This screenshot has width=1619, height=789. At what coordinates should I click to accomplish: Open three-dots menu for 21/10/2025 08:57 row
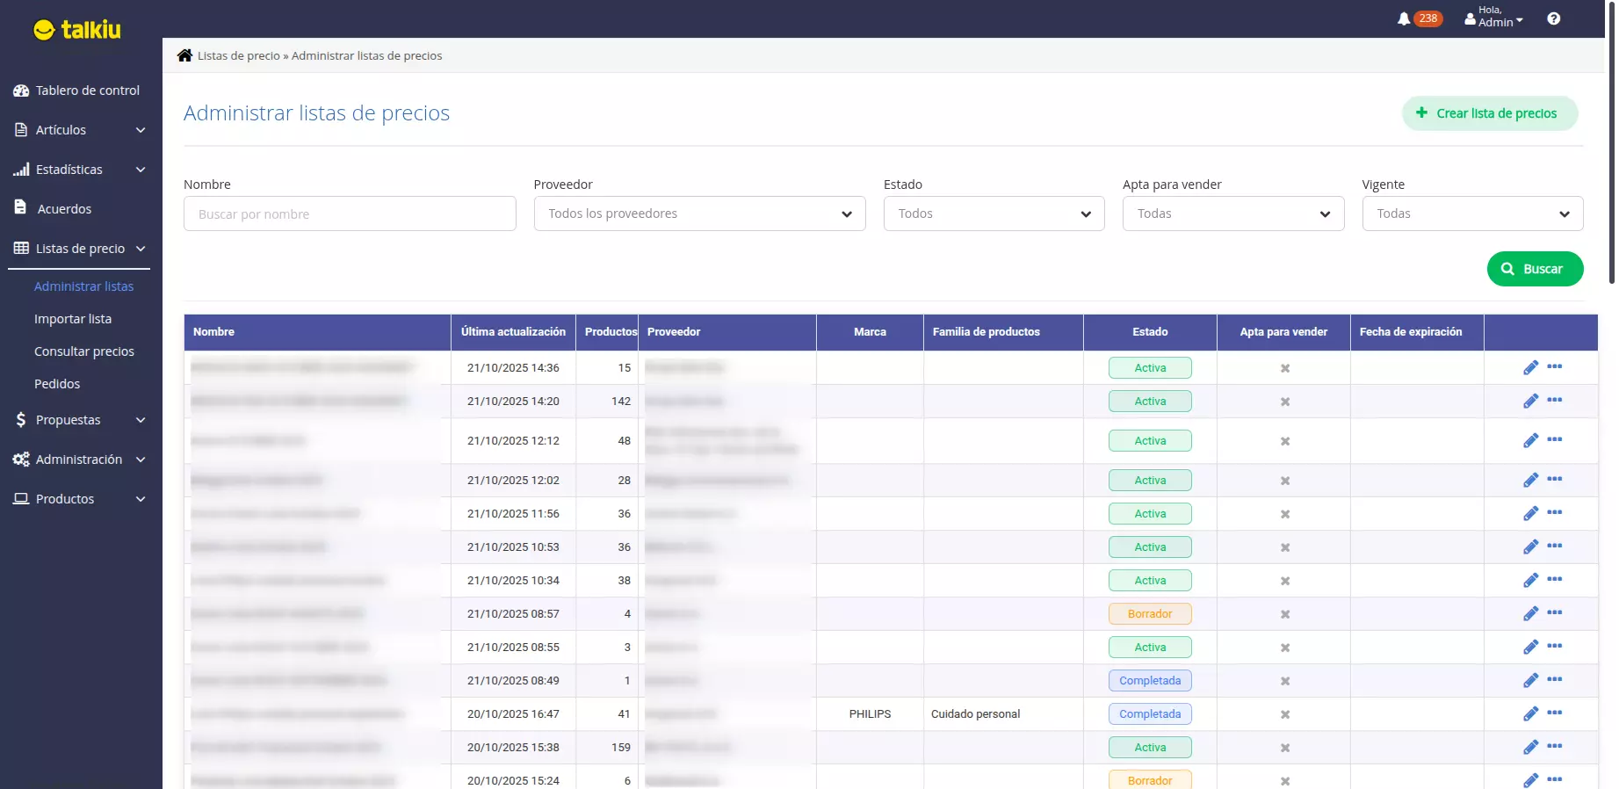coord(1554,612)
